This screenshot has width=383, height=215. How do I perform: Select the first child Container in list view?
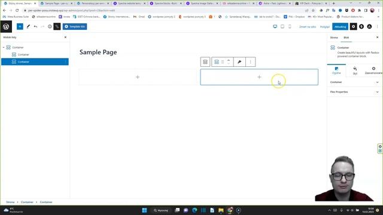[23, 54]
